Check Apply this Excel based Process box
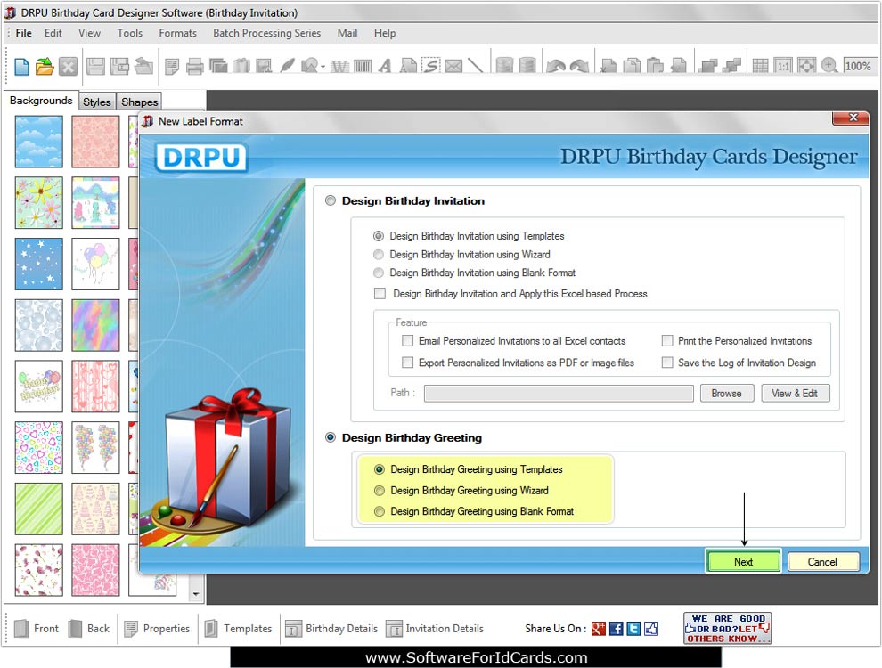The width and height of the screenshot is (882, 668). [380, 294]
